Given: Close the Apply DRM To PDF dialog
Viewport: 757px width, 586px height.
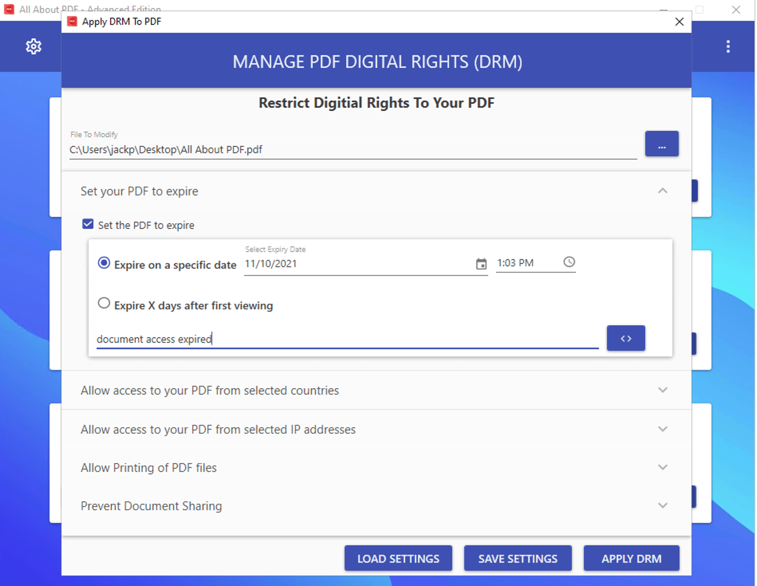Looking at the screenshot, I should (x=679, y=22).
